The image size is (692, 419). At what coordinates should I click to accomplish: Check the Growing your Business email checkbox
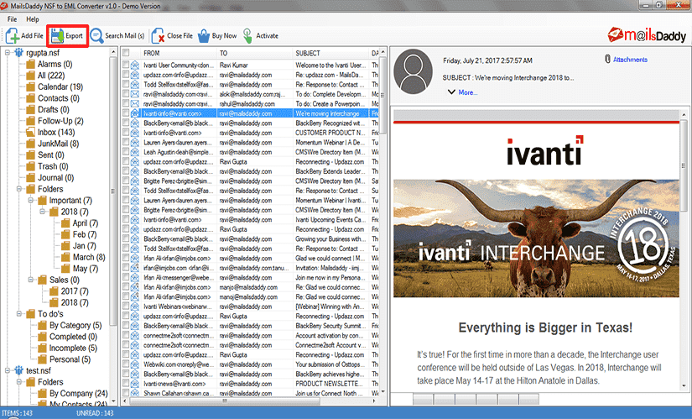click(126, 238)
